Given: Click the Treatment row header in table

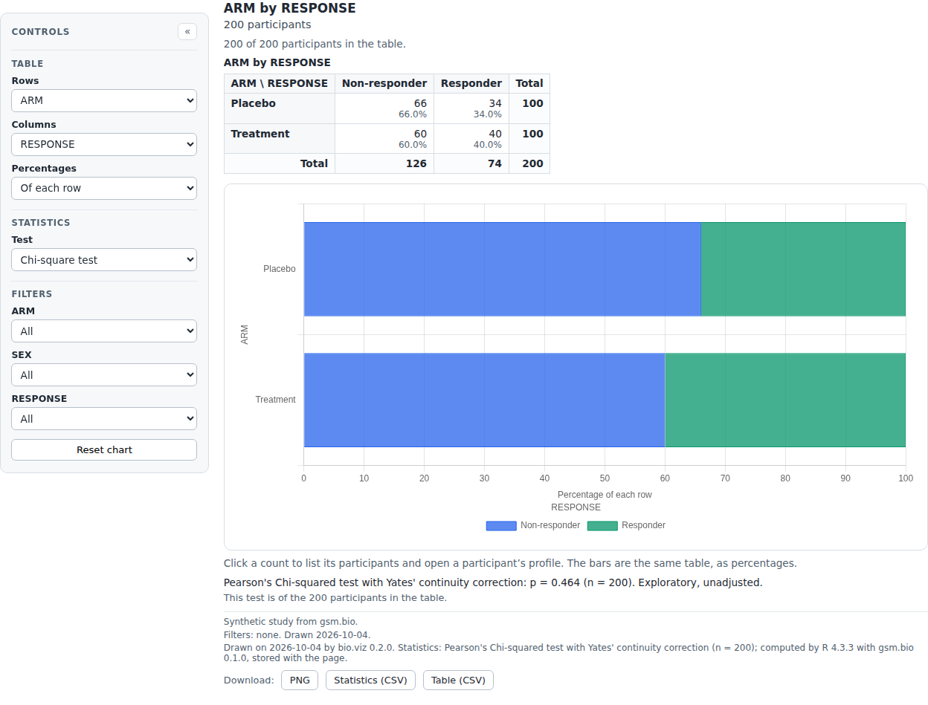Looking at the screenshot, I should 280,138.
